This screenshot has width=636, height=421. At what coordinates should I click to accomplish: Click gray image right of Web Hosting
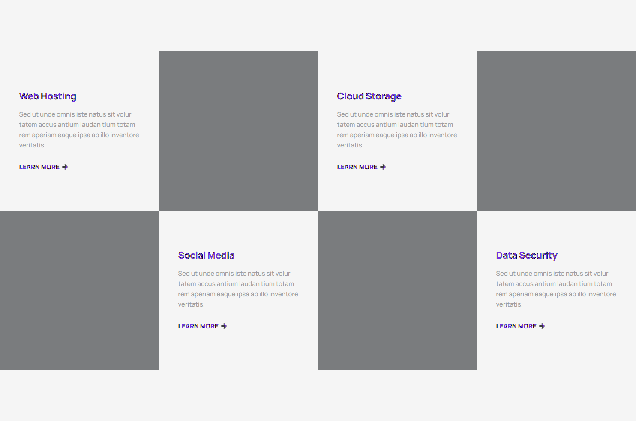click(x=238, y=131)
